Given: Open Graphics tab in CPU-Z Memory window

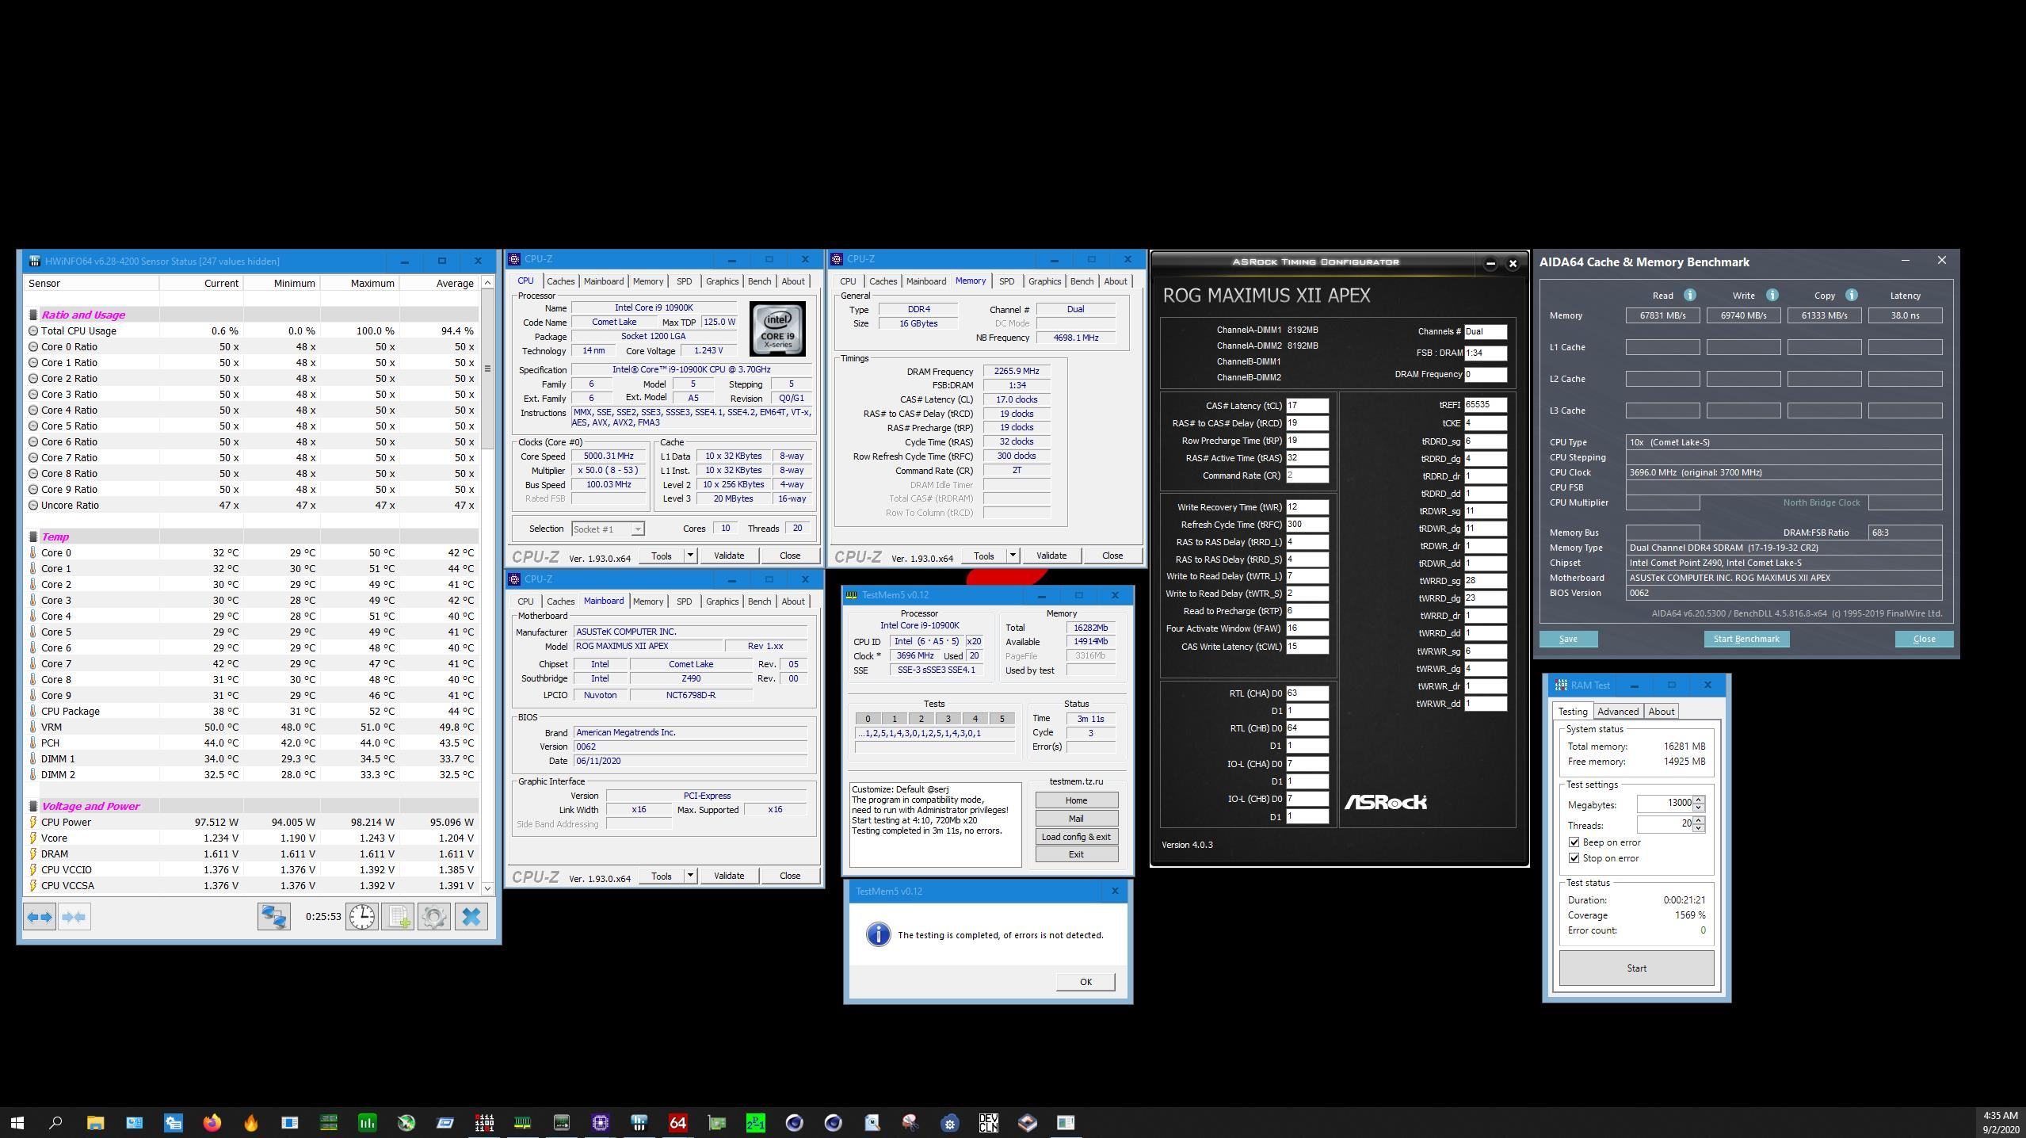Looking at the screenshot, I should 1044,281.
